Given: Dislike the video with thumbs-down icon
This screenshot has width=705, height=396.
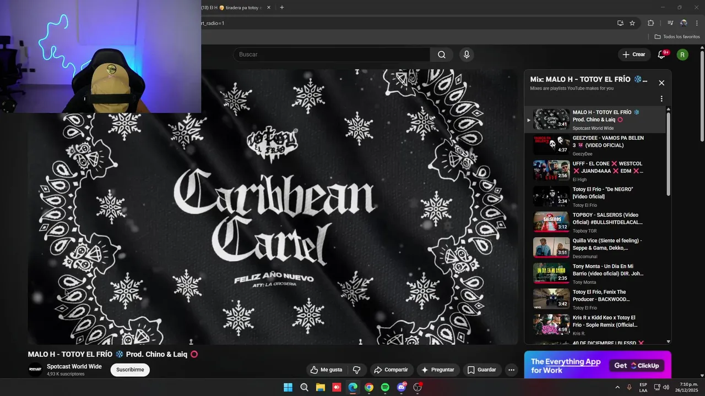Looking at the screenshot, I should (x=356, y=370).
